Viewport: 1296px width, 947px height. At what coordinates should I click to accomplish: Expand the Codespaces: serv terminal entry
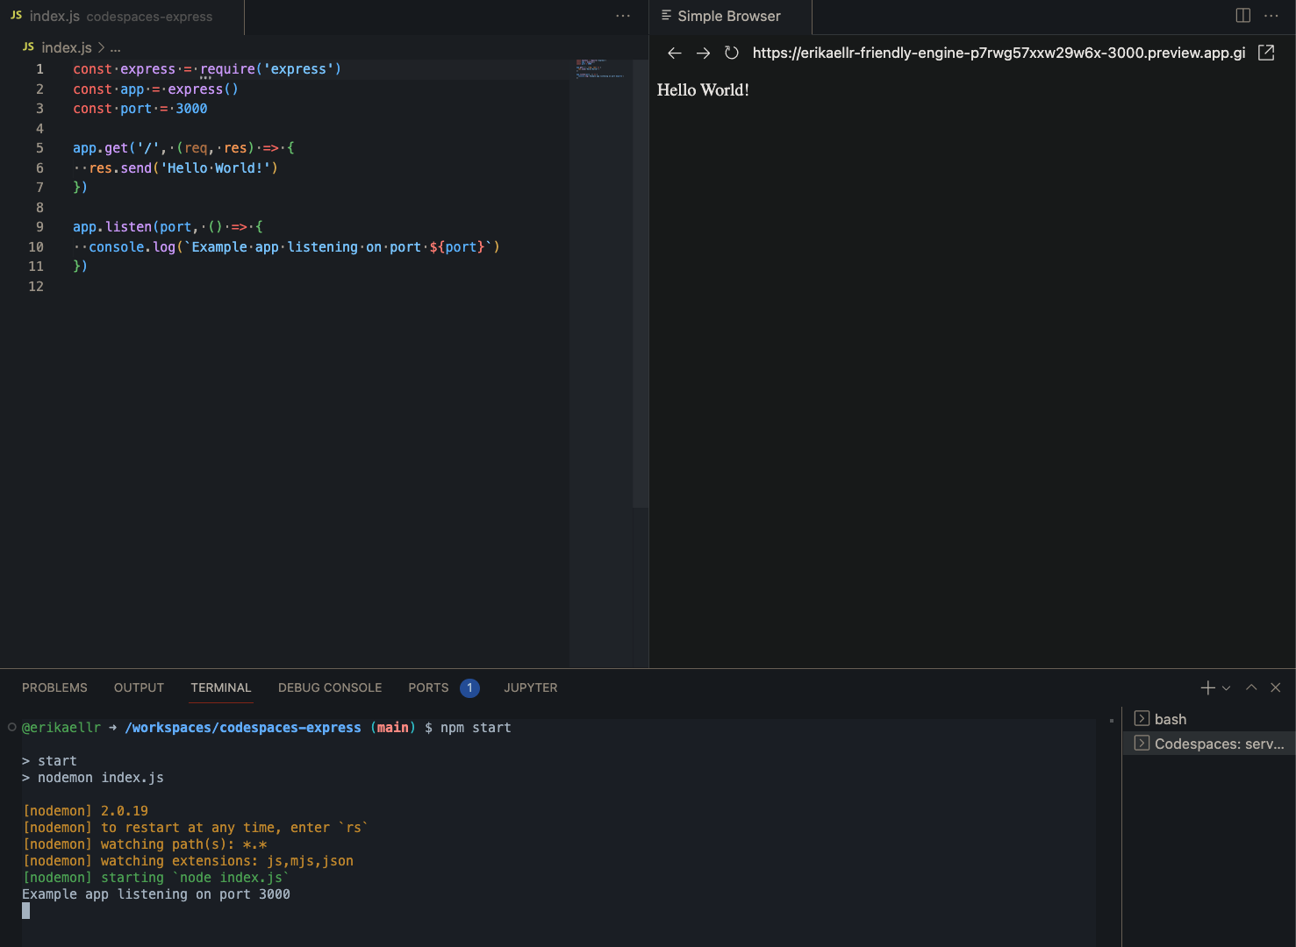[1142, 743]
